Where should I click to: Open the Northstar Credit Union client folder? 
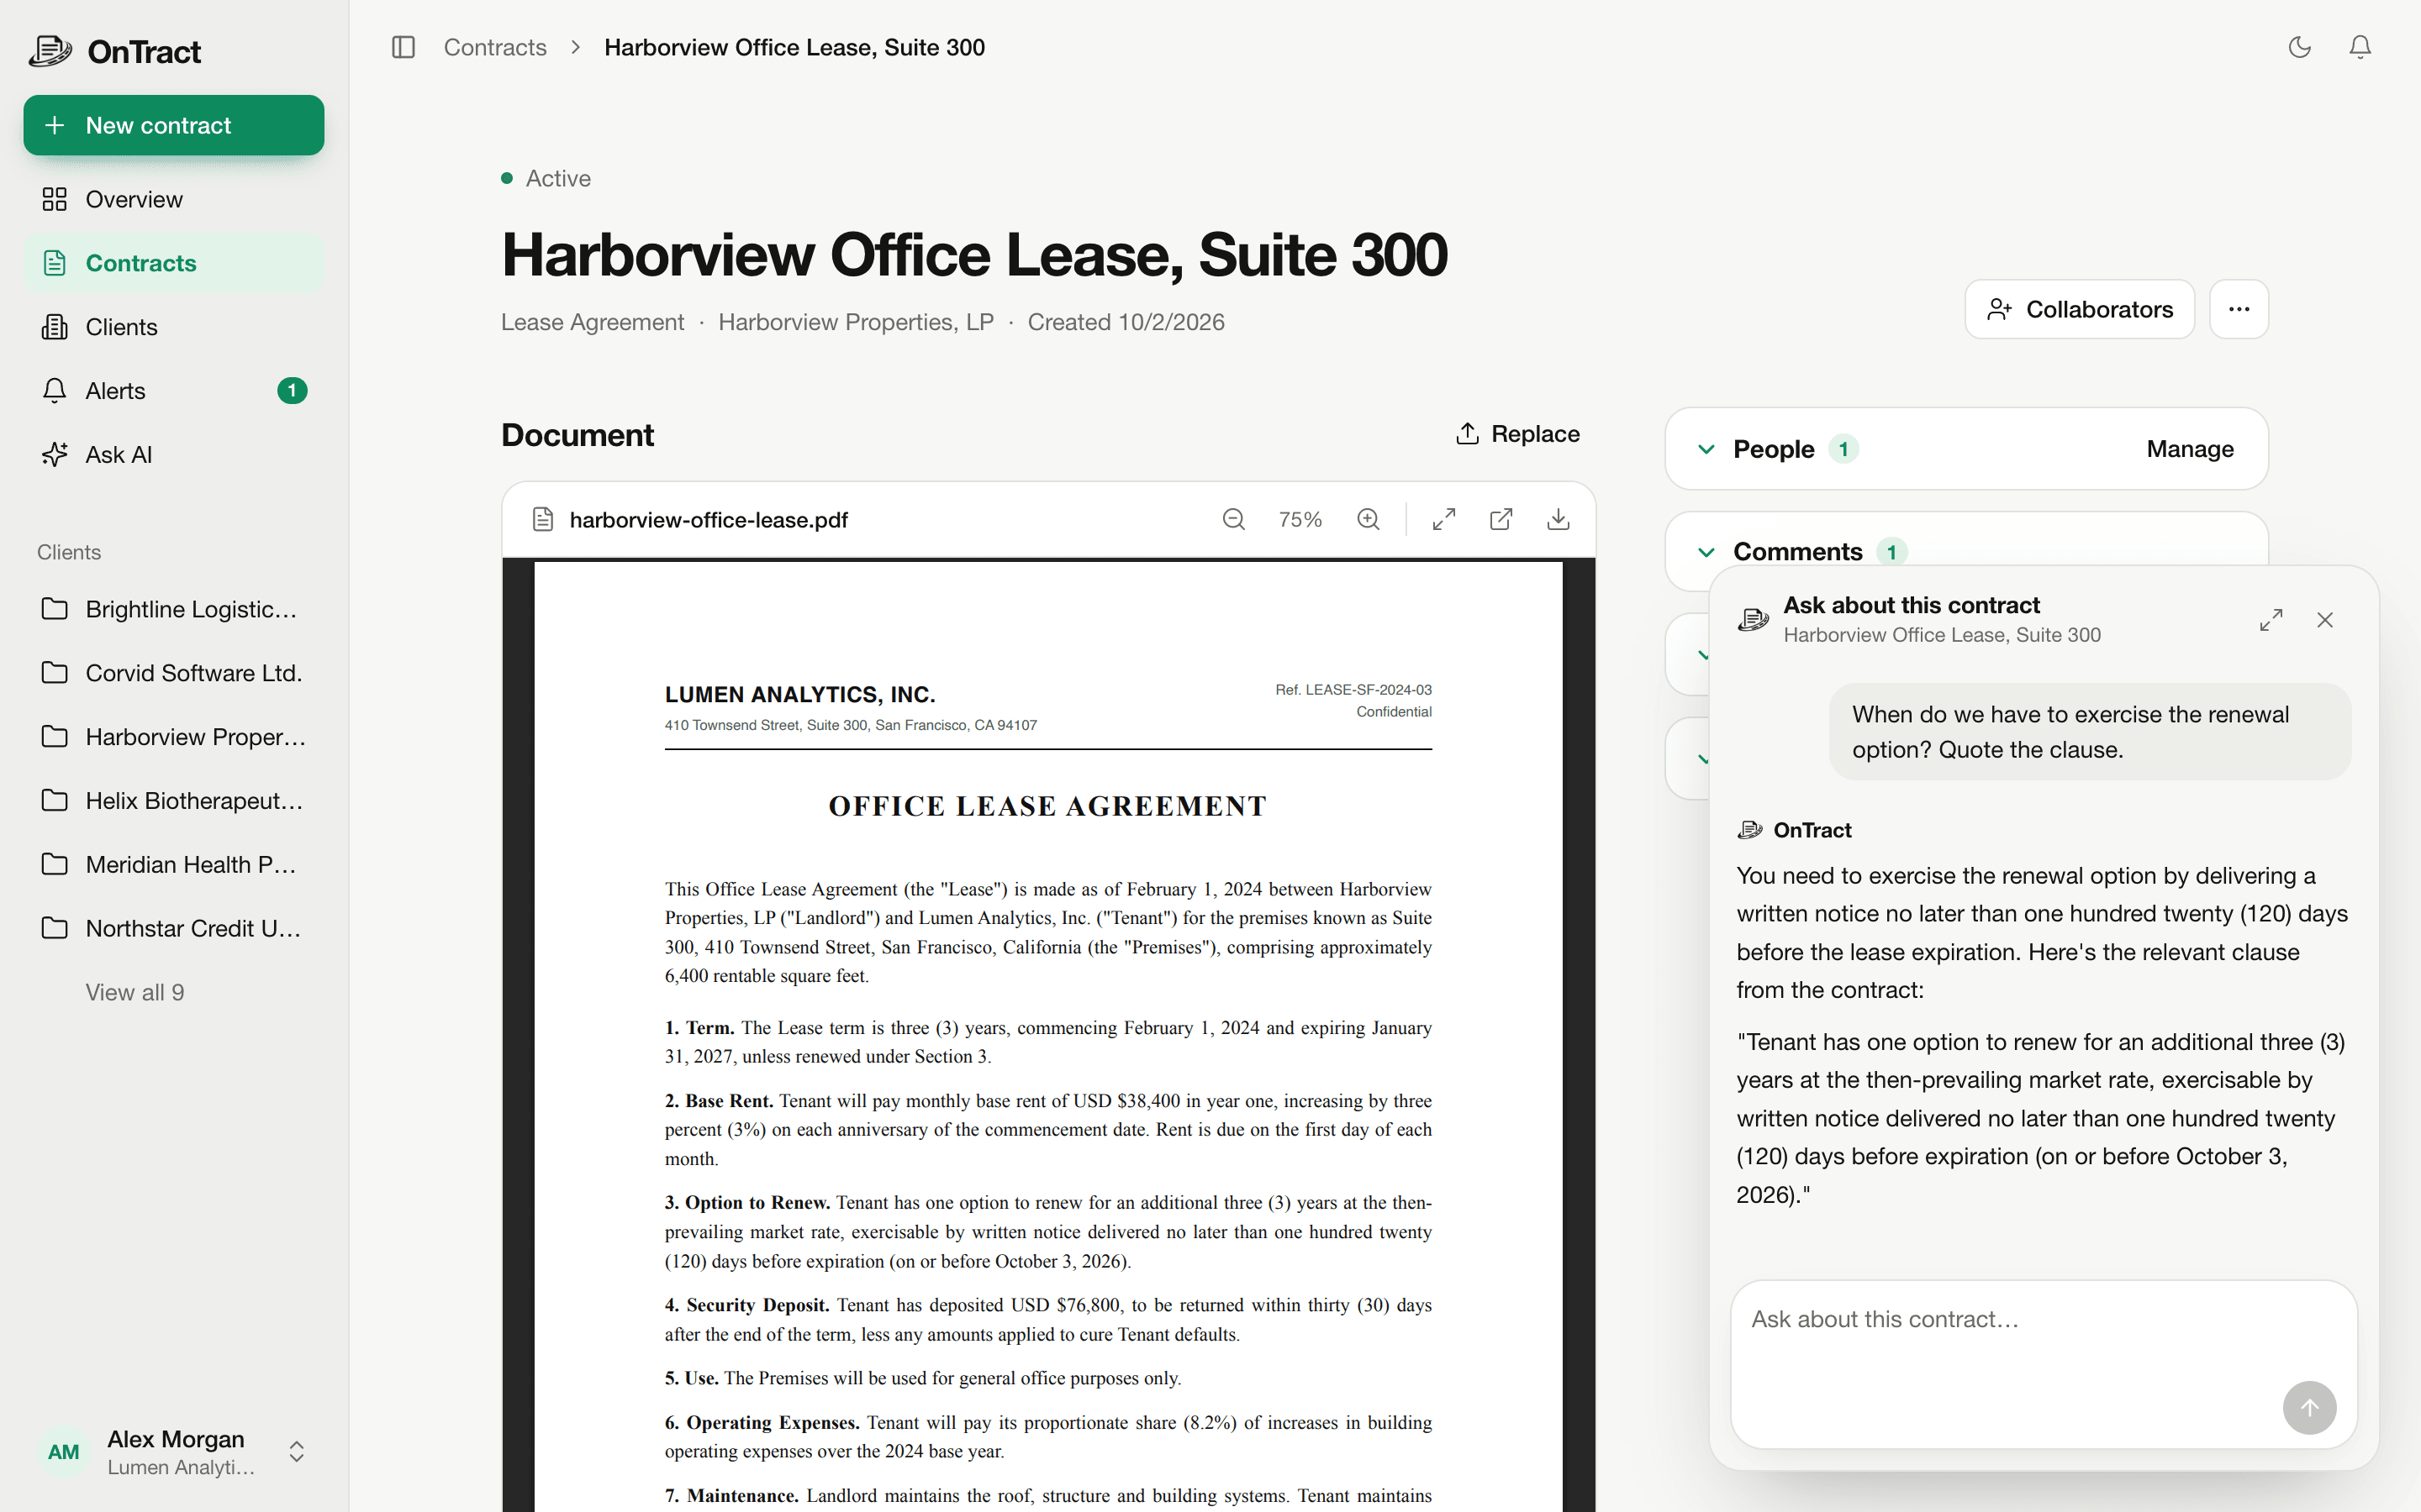[174, 929]
